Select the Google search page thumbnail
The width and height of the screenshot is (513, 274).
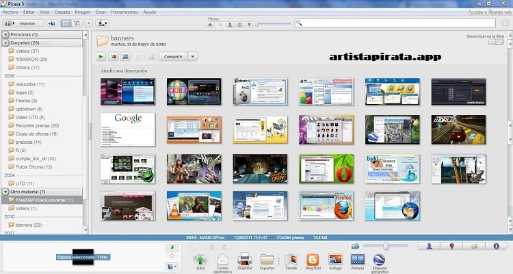point(128,129)
